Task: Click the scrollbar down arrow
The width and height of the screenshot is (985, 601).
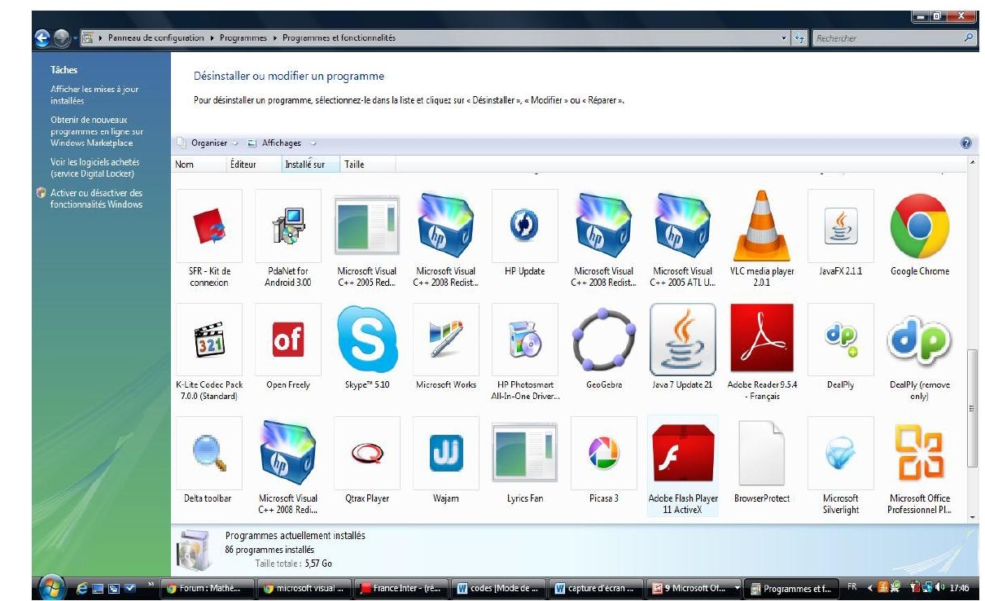Action: coord(972,516)
